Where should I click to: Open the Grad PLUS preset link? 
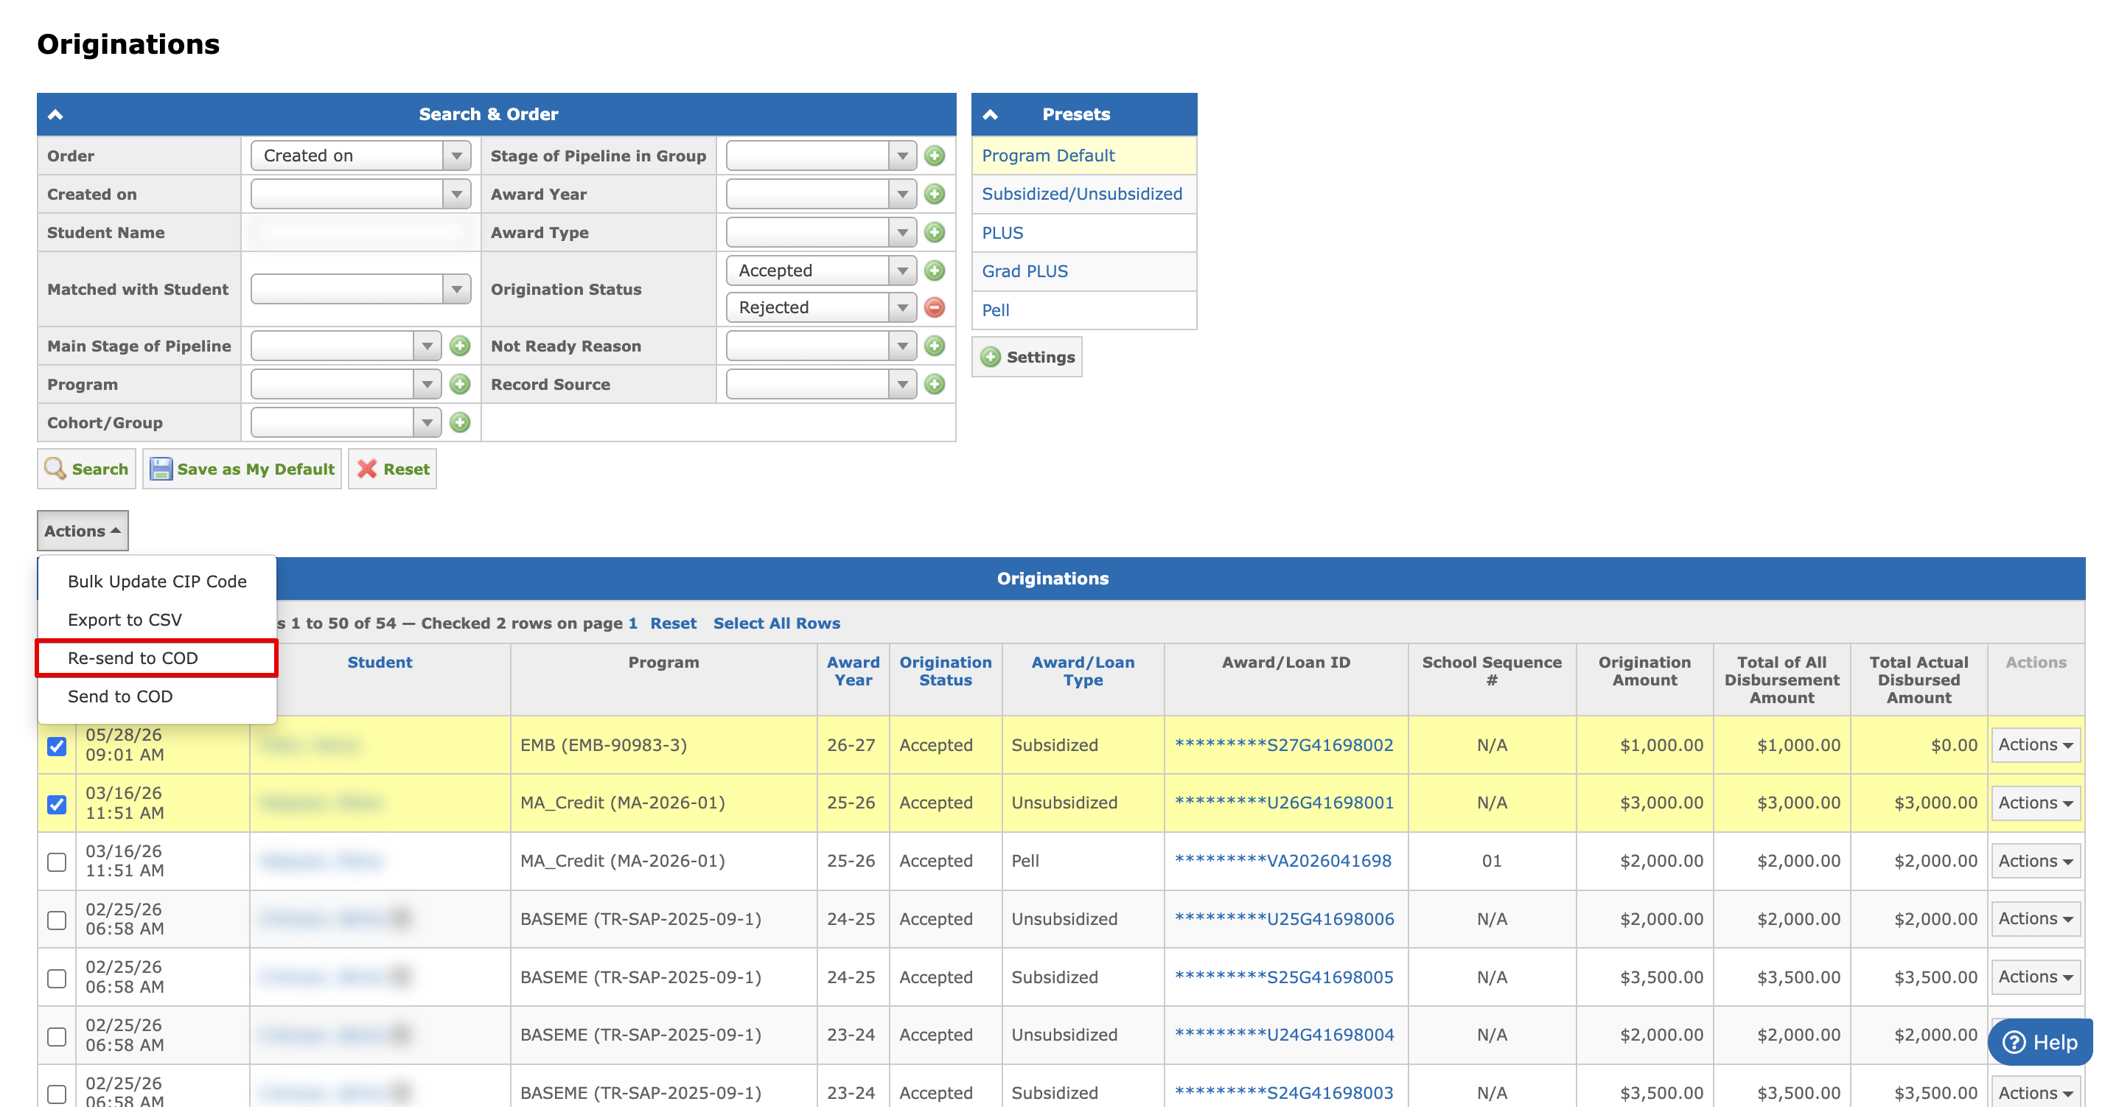coord(1024,271)
